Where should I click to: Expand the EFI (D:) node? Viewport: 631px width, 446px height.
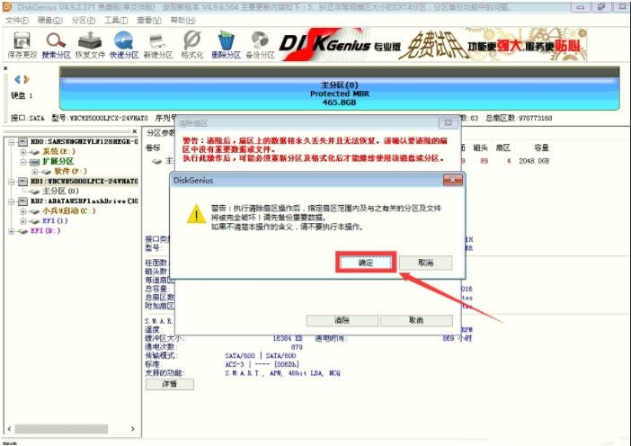tap(12, 231)
